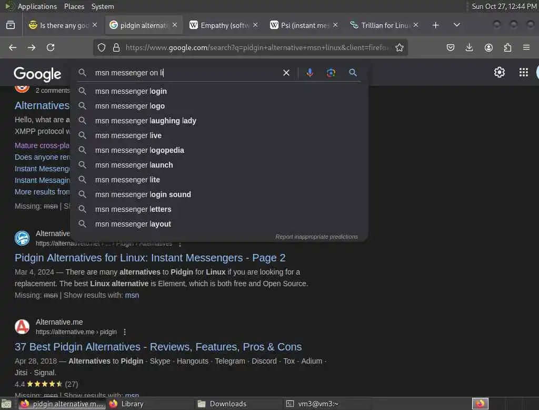
Task: Show results with msn under AlternativeTo
Action: tap(132, 295)
